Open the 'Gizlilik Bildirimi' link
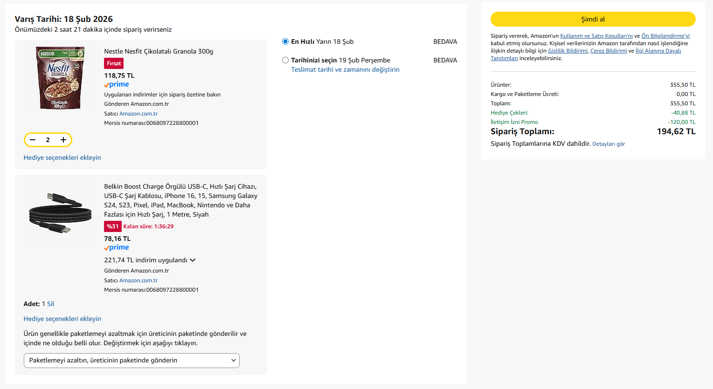Viewport: 713px width, 389px height. click(x=568, y=51)
